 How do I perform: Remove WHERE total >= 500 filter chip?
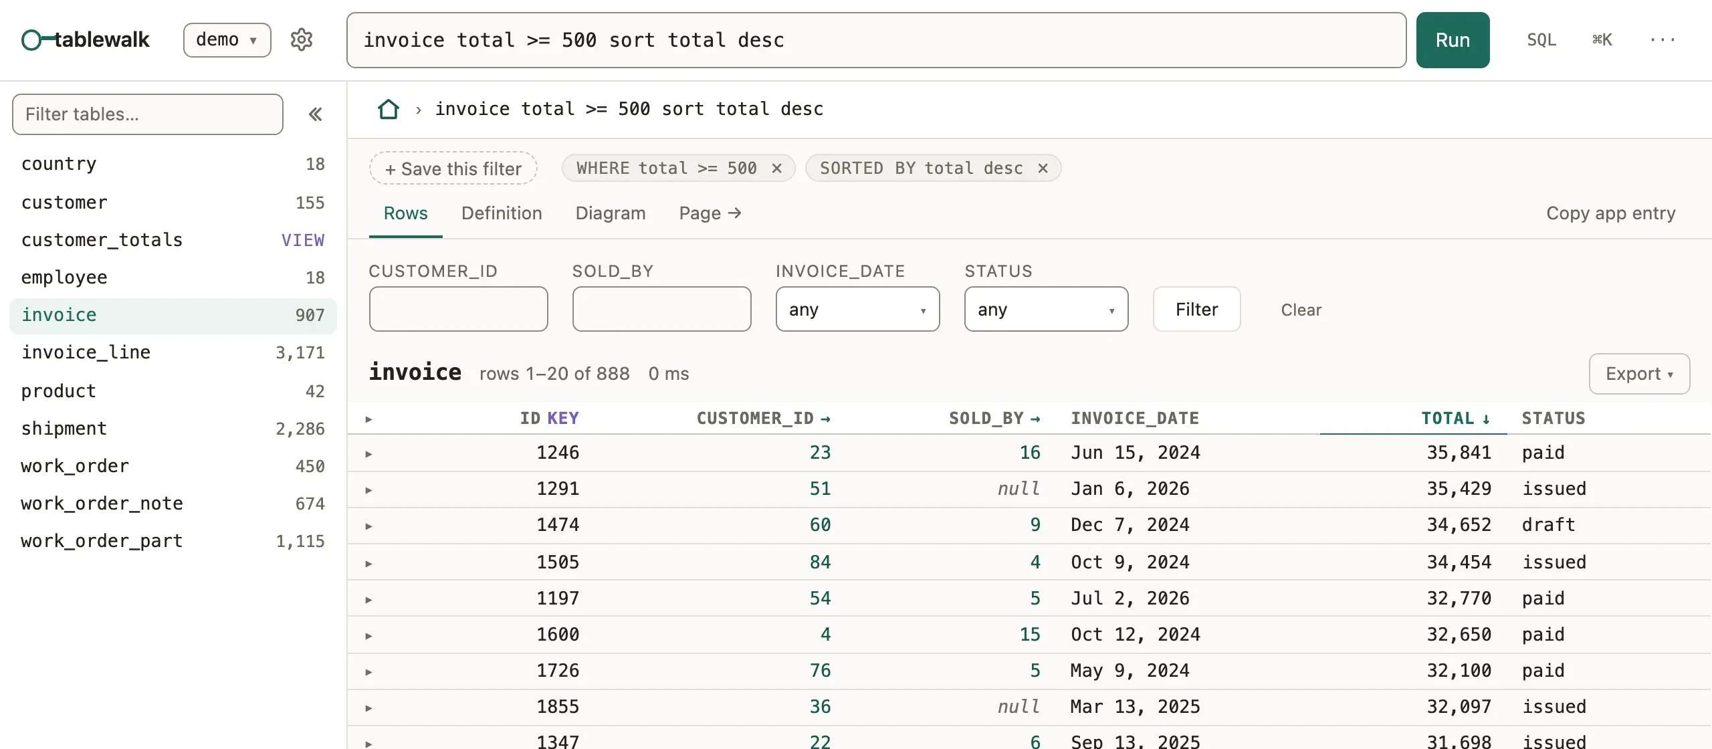(x=776, y=169)
